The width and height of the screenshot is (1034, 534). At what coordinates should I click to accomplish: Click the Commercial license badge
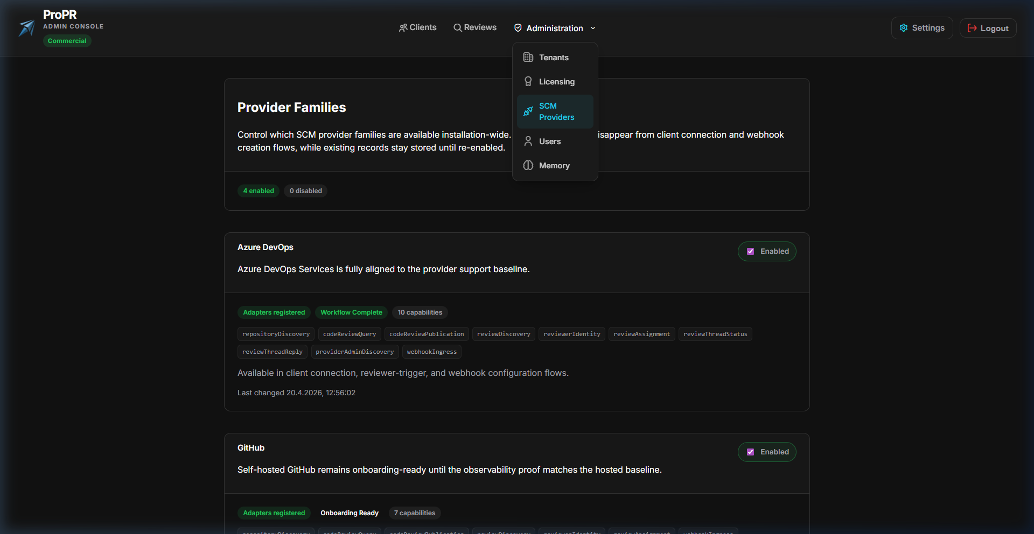[x=67, y=41]
